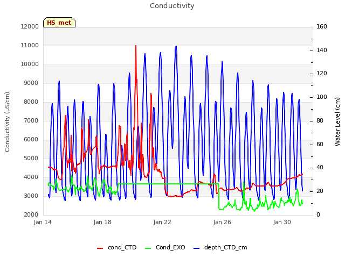Click the Water Level (cm) axis label
The height and width of the screenshot is (258, 345).
[x=337, y=122]
